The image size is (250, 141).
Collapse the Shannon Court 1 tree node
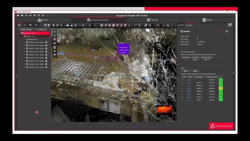[20, 33]
